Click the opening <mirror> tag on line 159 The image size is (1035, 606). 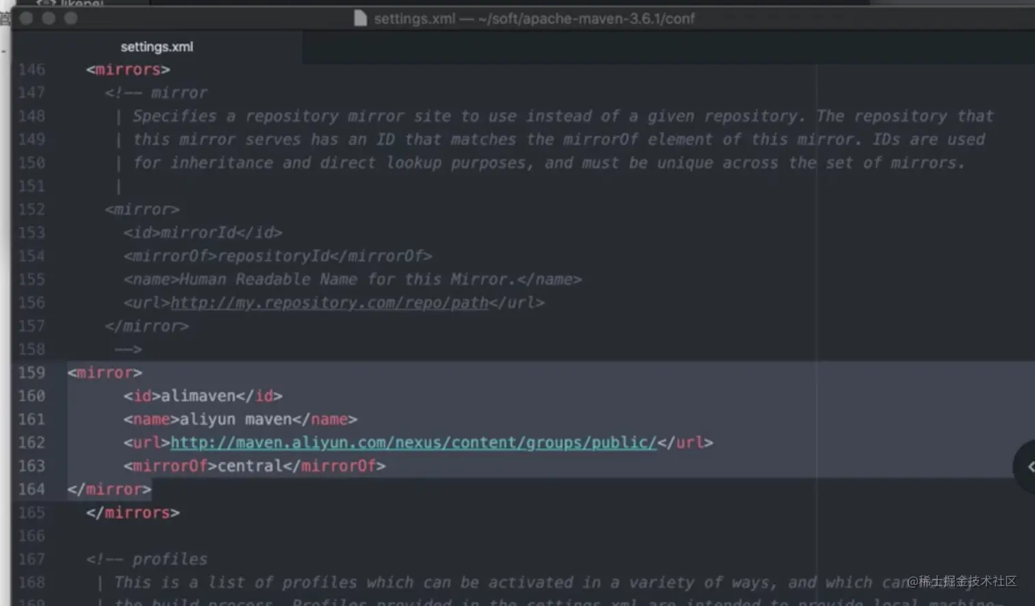pos(105,373)
